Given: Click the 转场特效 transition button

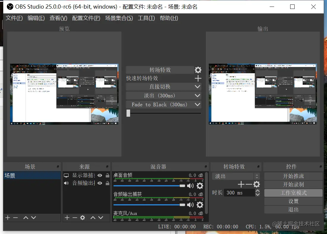Looking at the screenshot, I should coord(160,70).
